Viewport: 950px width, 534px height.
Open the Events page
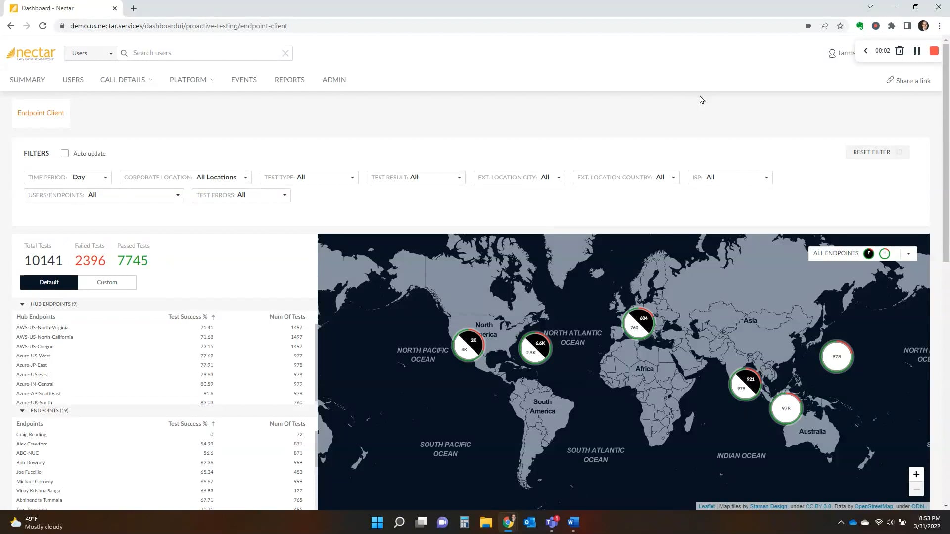point(244,80)
